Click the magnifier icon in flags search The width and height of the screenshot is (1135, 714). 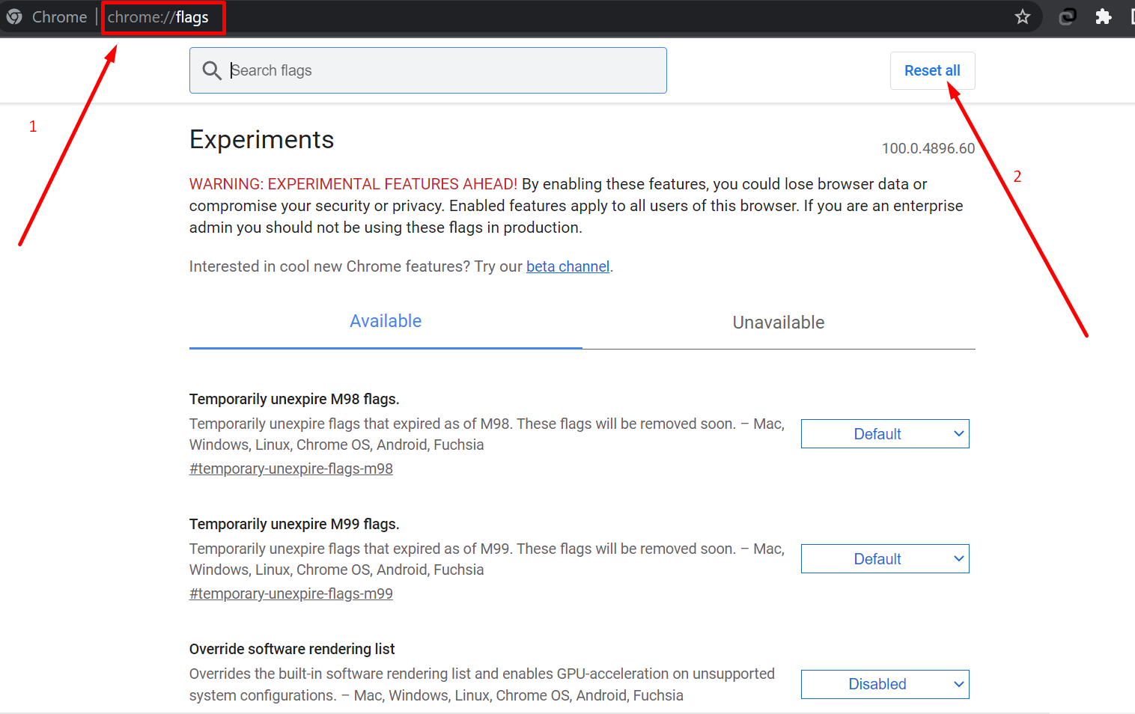[x=212, y=70]
